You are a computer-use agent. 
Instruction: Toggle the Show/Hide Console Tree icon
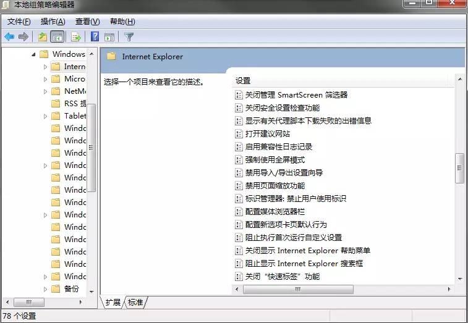(x=57, y=37)
